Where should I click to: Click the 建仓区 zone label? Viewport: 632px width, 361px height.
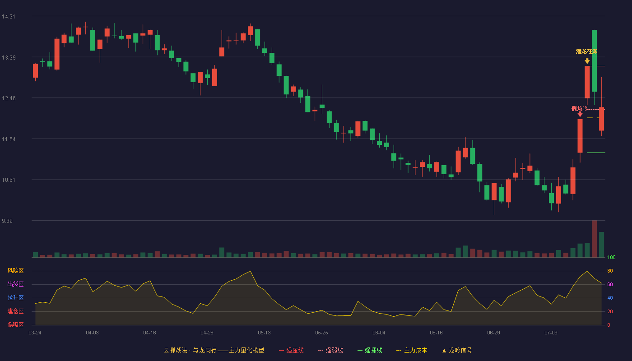tap(15, 311)
